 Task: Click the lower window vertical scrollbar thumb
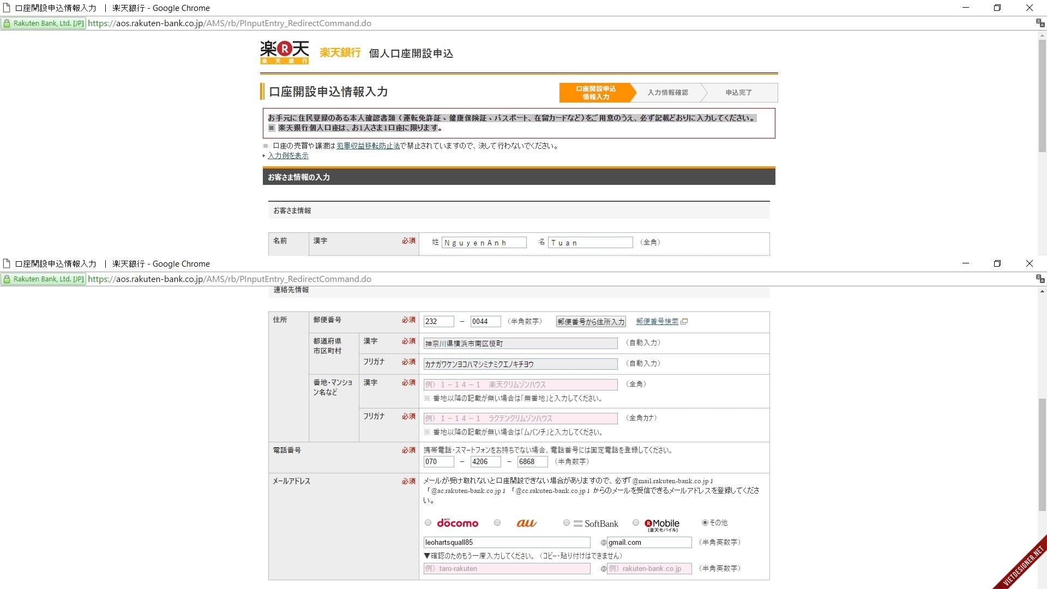pos(1042,455)
